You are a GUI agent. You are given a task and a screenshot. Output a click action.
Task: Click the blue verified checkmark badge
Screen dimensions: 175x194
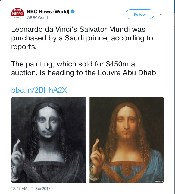click(73, 11)
